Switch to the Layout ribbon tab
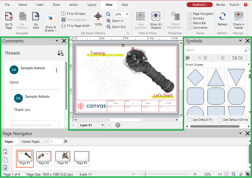The height and width of the screenshot is (178, 252). coord(92,5)
